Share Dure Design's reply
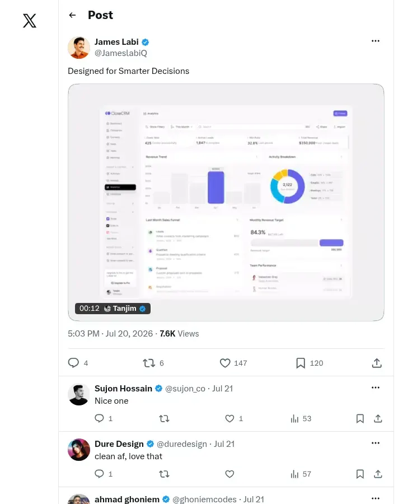The height and width of the screenshot is (504, 403). [378, 474]
